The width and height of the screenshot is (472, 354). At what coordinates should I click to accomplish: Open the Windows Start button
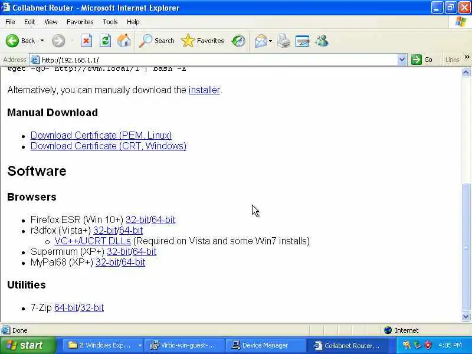tap(28, 345)
